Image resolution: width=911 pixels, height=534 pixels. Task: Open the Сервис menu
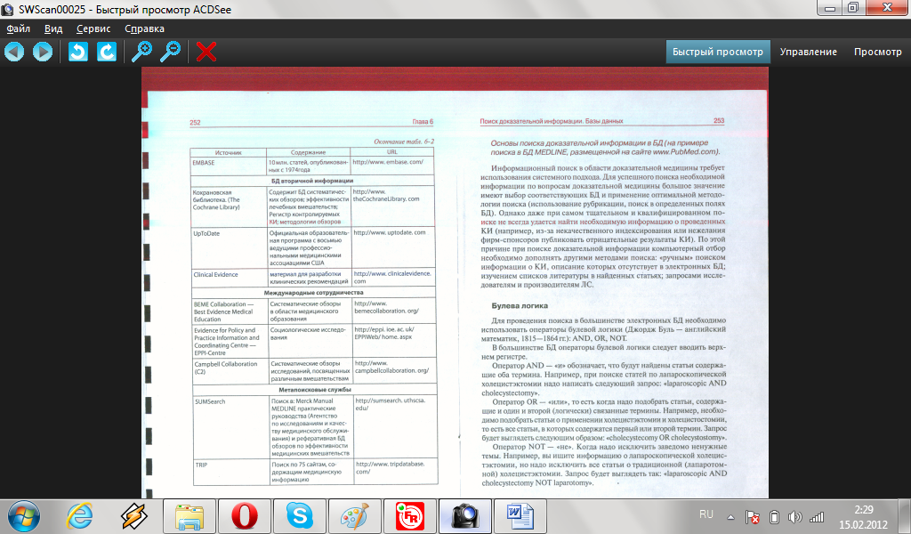point(93,28)
